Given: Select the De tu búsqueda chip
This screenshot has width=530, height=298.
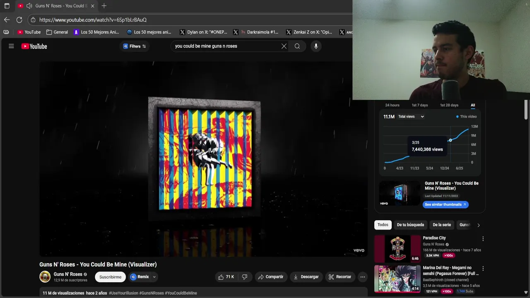Looking at the screenshot, I should coord(410,225).
